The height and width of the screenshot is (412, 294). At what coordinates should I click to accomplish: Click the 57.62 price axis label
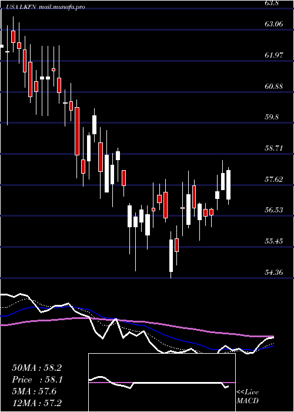275,179
